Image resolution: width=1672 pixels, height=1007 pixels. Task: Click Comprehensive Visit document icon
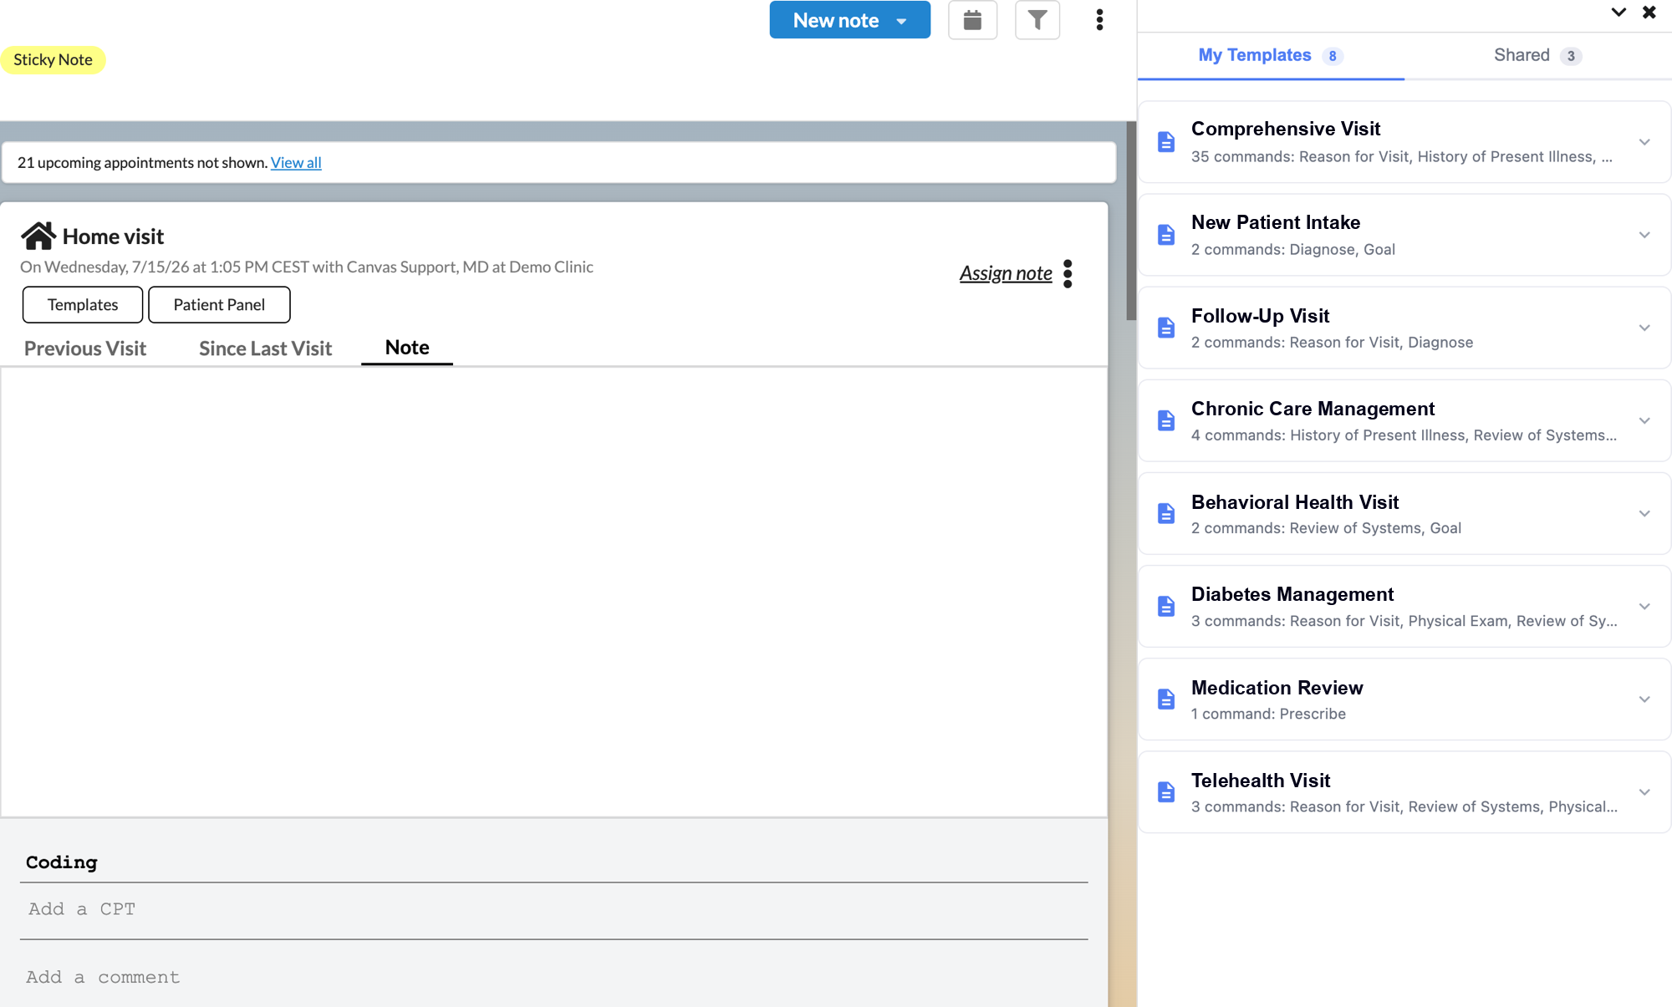(x=1166, y=142)
